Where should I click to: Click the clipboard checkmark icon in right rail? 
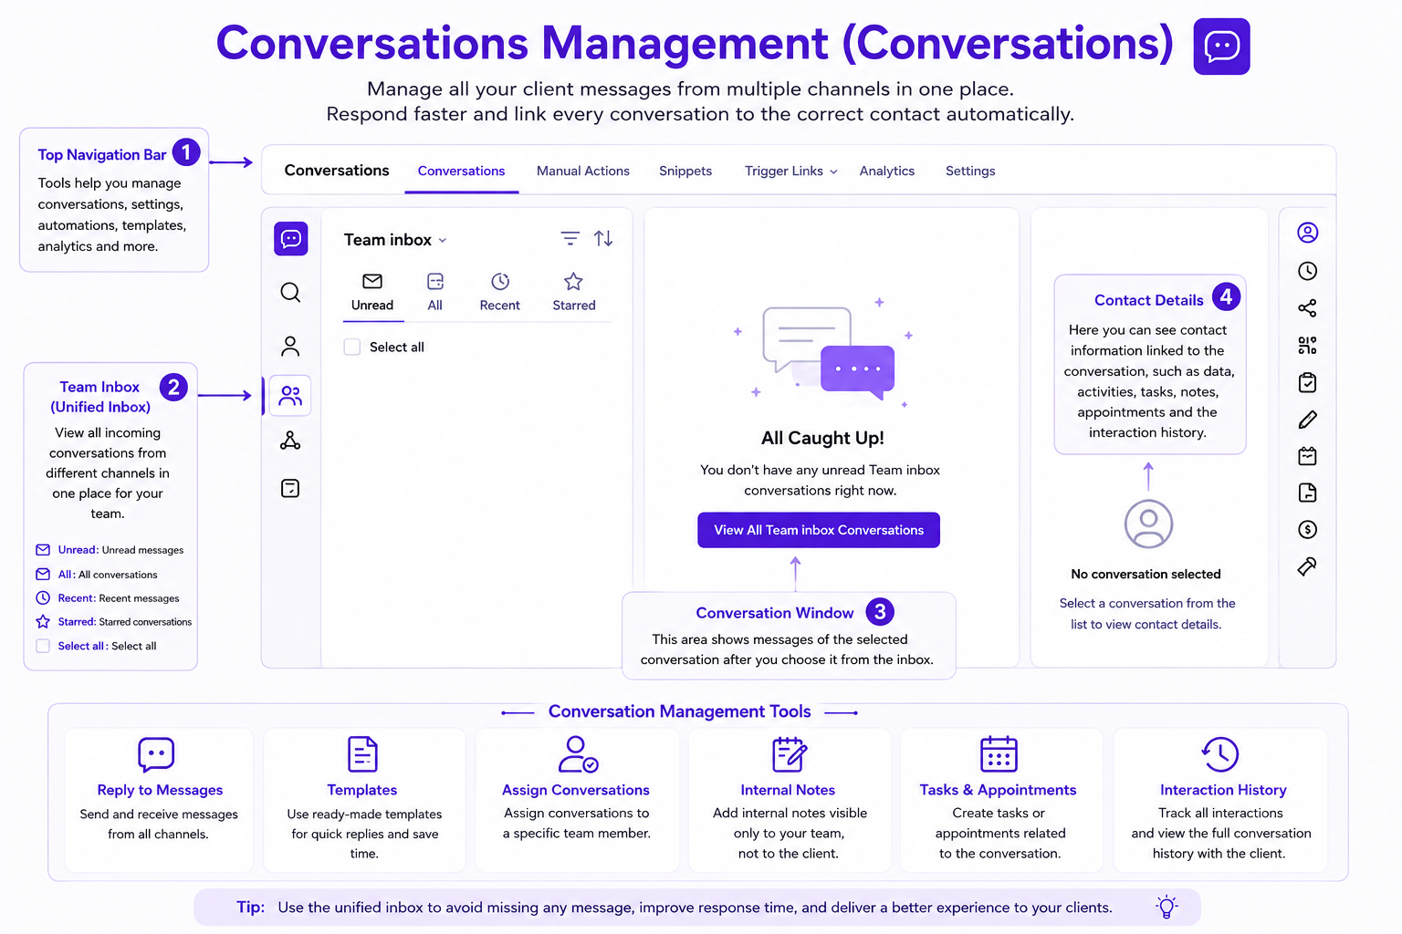click(x=1307, y=382)
